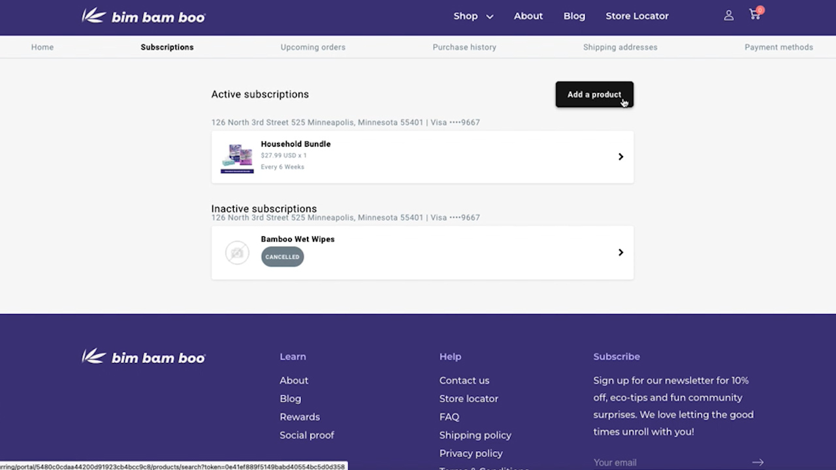Image resolution: width=836 pixels, height=470 pixels.
Task: Click the Every 6 Weeks frequency text
Action: pyautogui.click(x=282, y=167)
